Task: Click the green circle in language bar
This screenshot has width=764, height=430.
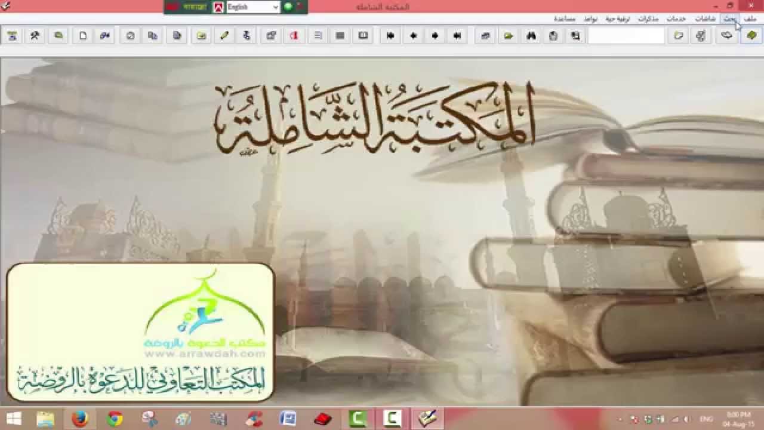Action: point(288,7)
